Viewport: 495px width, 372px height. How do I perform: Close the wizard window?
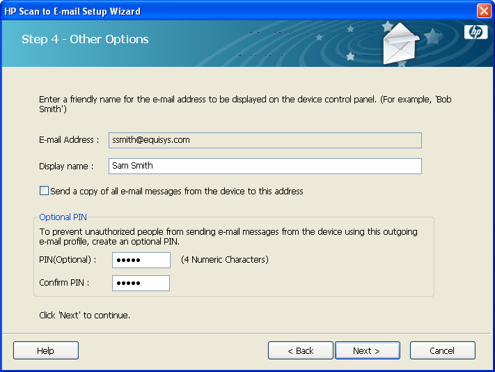click(x=484, y=11)
